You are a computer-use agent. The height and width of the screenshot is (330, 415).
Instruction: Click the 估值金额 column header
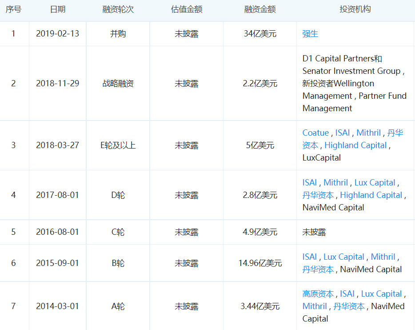coord(185,9)
